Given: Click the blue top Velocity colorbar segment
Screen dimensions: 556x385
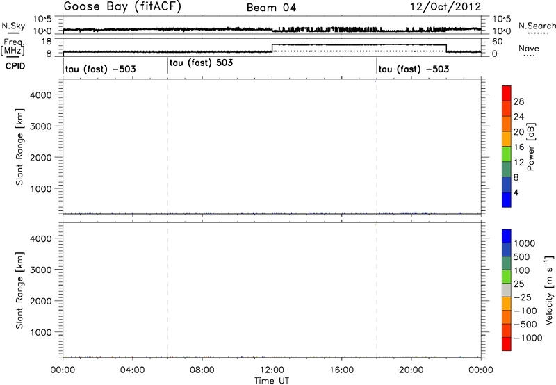Looking at the screenshot, I should coord(507,236).
